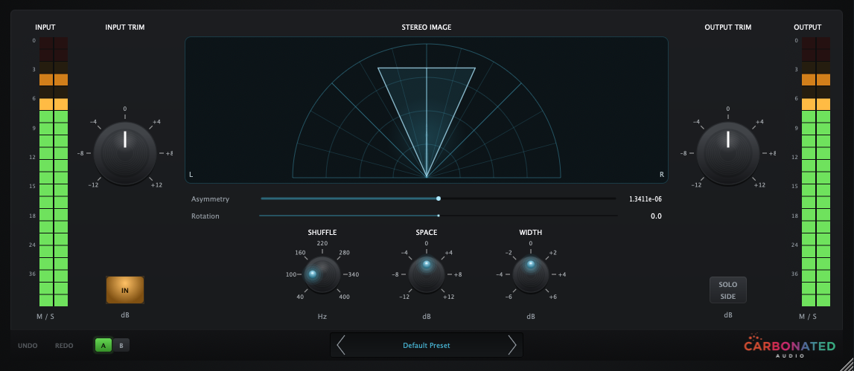This screenshot has height=371, width=854.
Task: Open the Default Preset menu
Action: 426,345
